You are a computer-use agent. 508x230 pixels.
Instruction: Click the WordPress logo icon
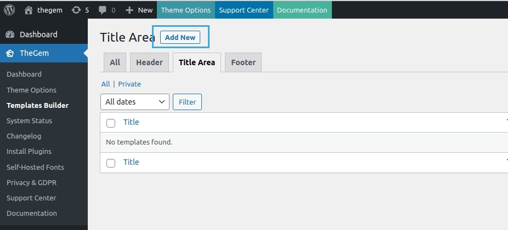pos(9,10)
